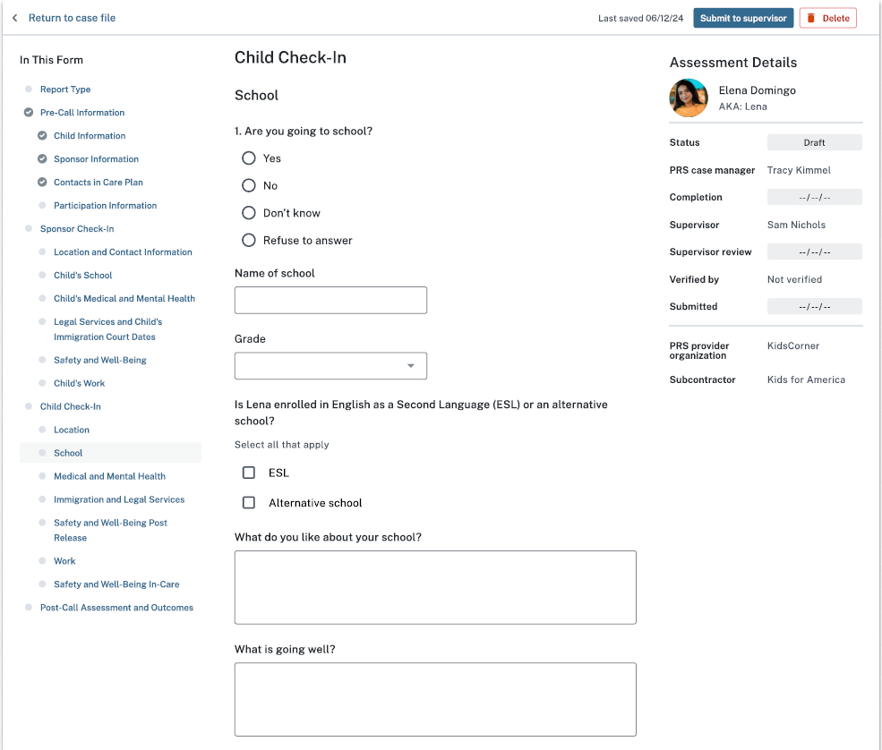Click the completed checkmark icon beside Pre-Call Information
Viewport: 882px width, 750px height.
pos(29,113)
